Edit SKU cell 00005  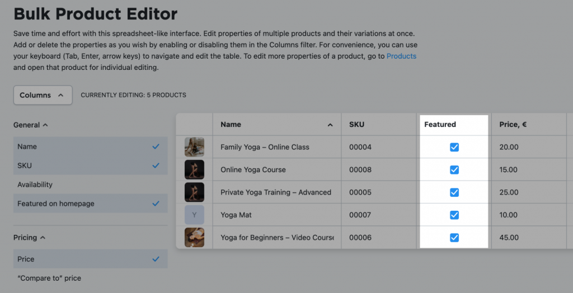point(379,192)
